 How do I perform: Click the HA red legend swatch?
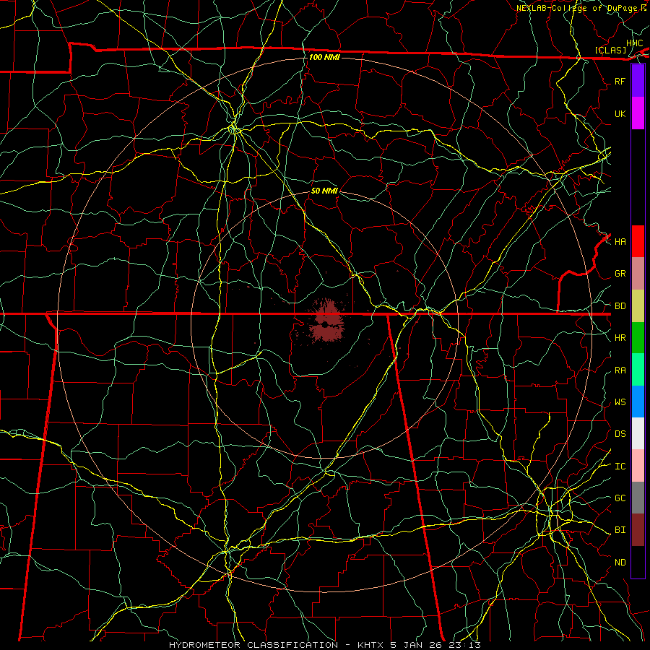point(638,241)
